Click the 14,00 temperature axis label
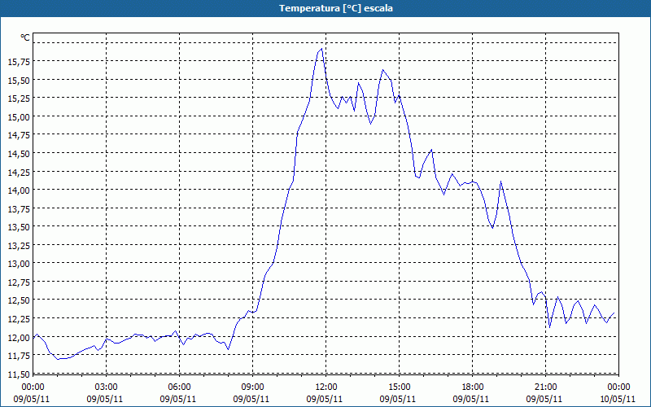The width and height of the screenshot is (651, 407). (x=19, y=190)
